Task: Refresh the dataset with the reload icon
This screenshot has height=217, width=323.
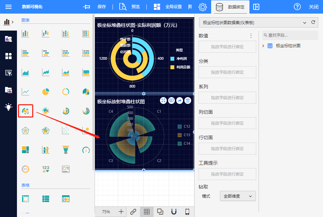Action: point(313,22)
